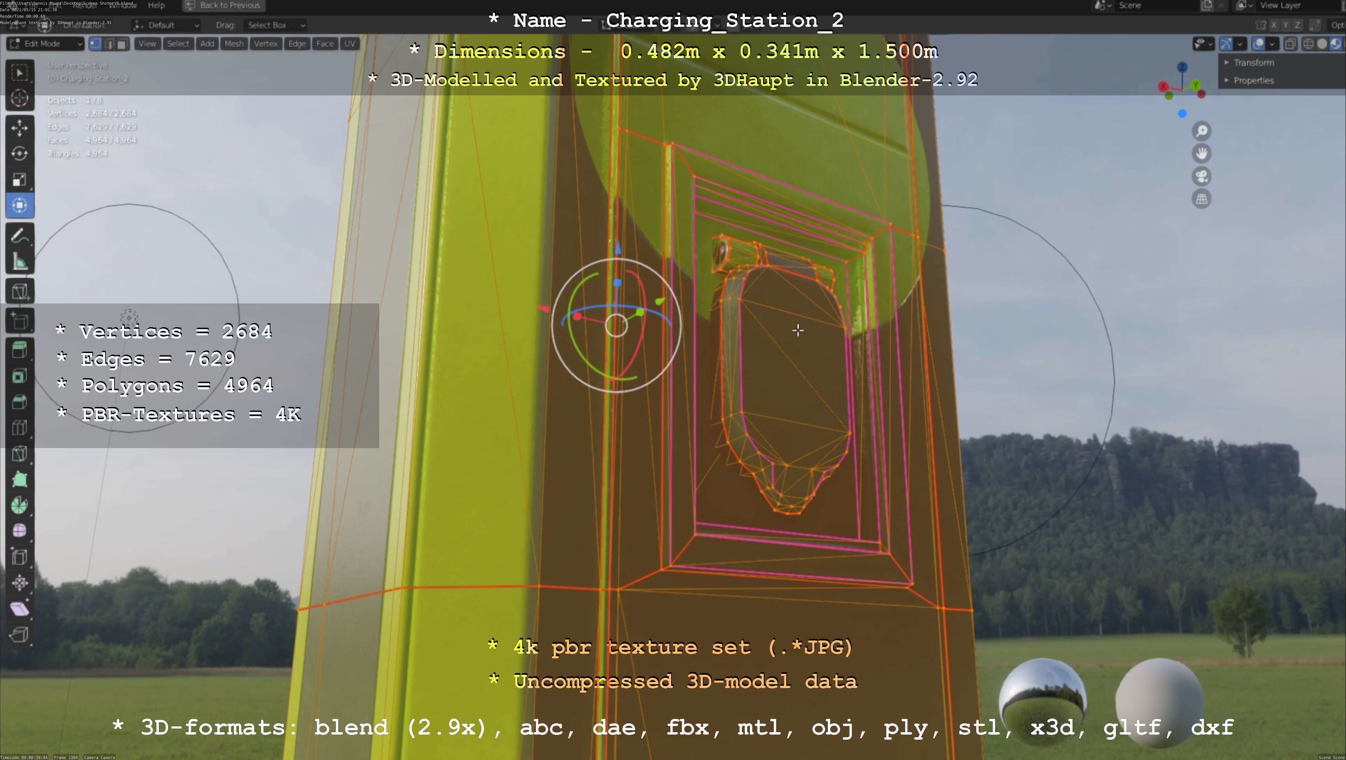Open the Select Box drag dropdown
Screen dimensions: 1346x760
point(275,25)
